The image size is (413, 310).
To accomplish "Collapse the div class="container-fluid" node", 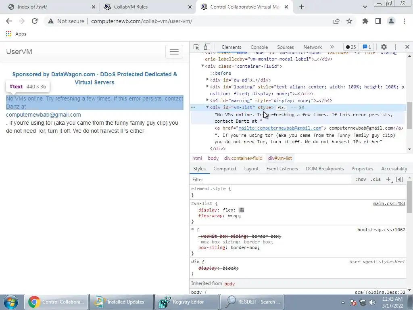I will coord(202,66).
